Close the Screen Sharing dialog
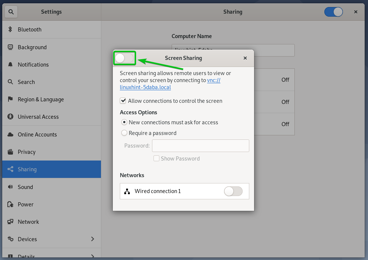The height and width of the screenshot is (260, 368). [245, 58]
